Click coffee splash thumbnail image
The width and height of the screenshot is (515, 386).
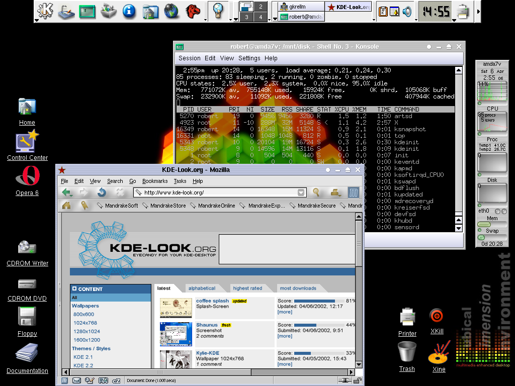(176, 308)
